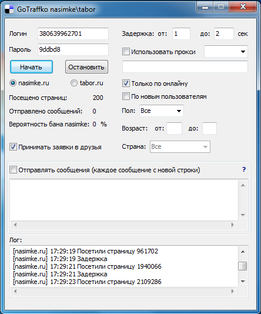This screenshot has width=261, height=314.
Task: Click the Остановить button
Action: pos(86,67)
